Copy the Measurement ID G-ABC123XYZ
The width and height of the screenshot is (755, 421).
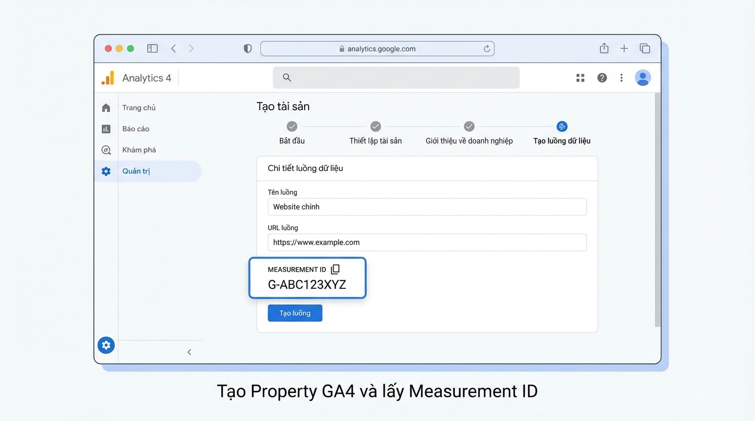tap(335, 269)
